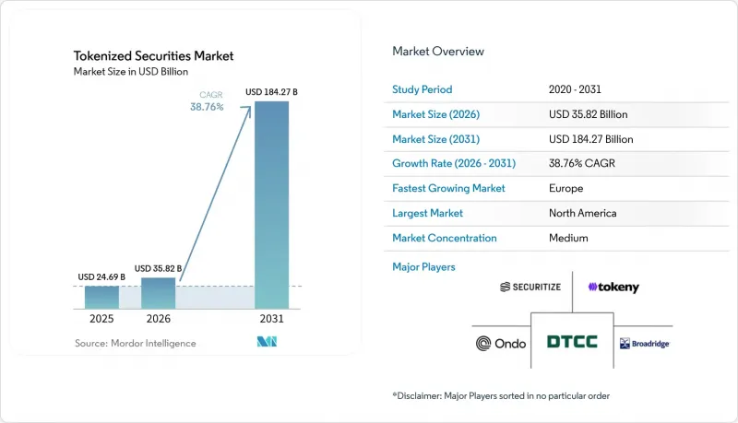Click the Largest Market label
Viewport: 738px width, 423px height.
(x=427, y=213)
